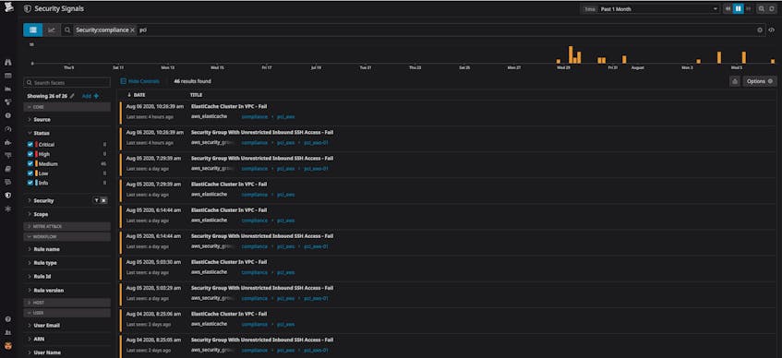Open the export share icon beside Options
The height and width of the screenshot is (358, 782).
pyautogui.click(x=735, y=81)
